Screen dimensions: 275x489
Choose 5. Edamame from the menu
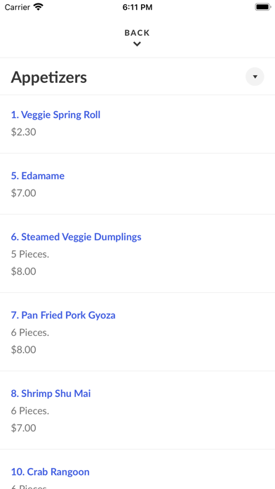pos(38,176)
